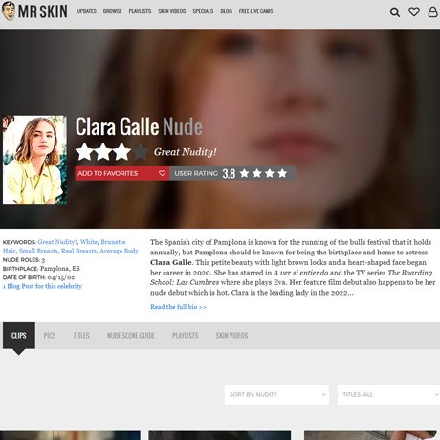Switch to the Pics tab
440x440 pixels.
pos(50,336)
